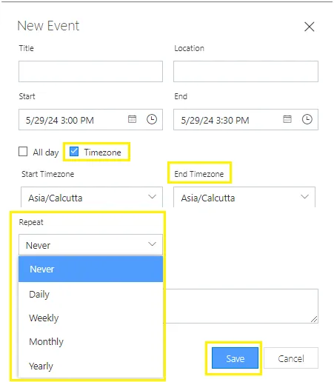Open the Start time clock picker
This screenshot has width=334, height=382.
coord(152,119)
